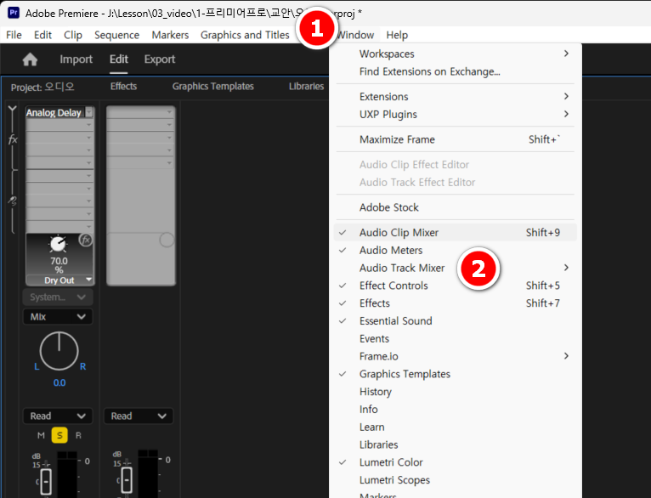Open the Help menu
Viewport: 651px width, 498px height.
click(397, 36)
